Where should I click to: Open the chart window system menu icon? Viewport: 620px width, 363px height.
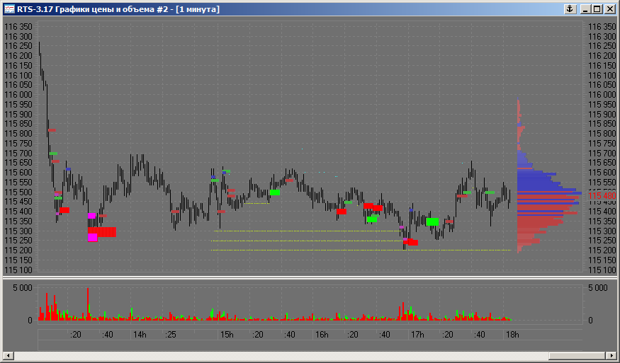tap(9, 9)
